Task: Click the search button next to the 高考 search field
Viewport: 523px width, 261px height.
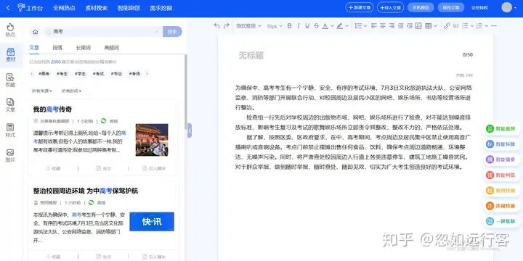Action: 172,32
